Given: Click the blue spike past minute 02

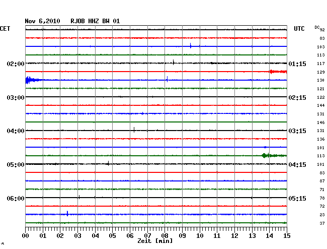Looking at the screenshot, I should click(x=67, y=214).
